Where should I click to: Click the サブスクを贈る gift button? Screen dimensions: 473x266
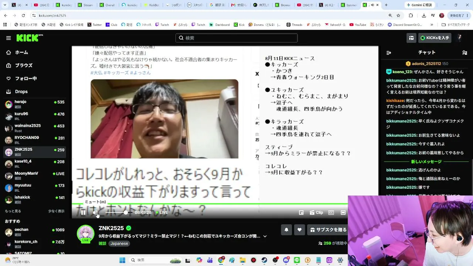(x=328, y=230)
